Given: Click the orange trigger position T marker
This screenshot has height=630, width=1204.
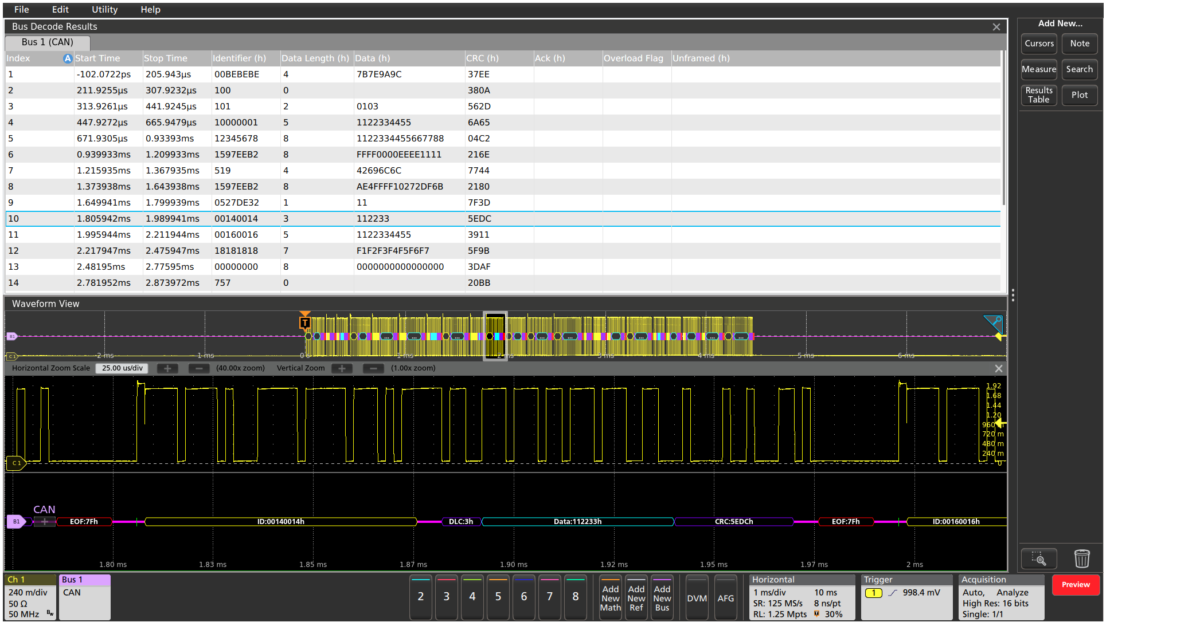Looking at the screenshot, I should (x=305, y=322).
